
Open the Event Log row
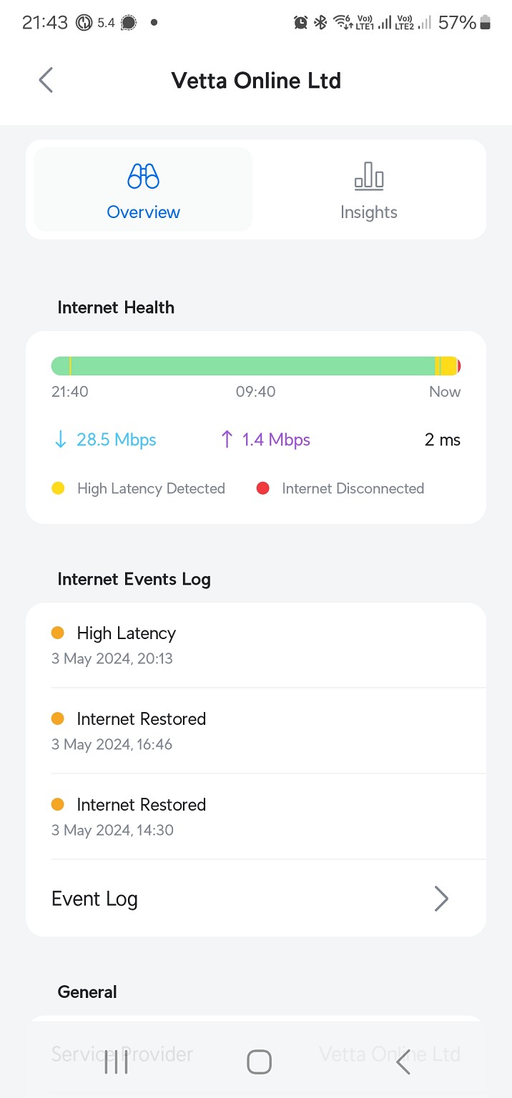coord(94,899)
